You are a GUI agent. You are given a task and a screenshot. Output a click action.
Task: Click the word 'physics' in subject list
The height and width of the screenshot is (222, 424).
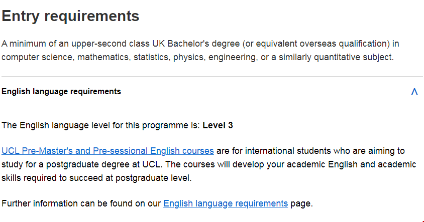[187, 57]
